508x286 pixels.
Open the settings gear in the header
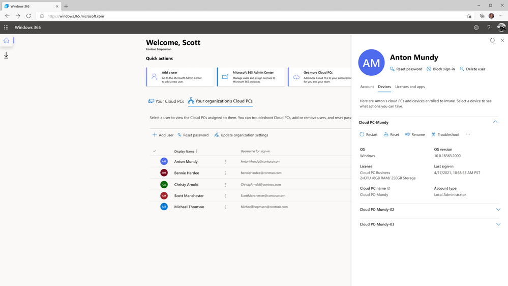476,27
